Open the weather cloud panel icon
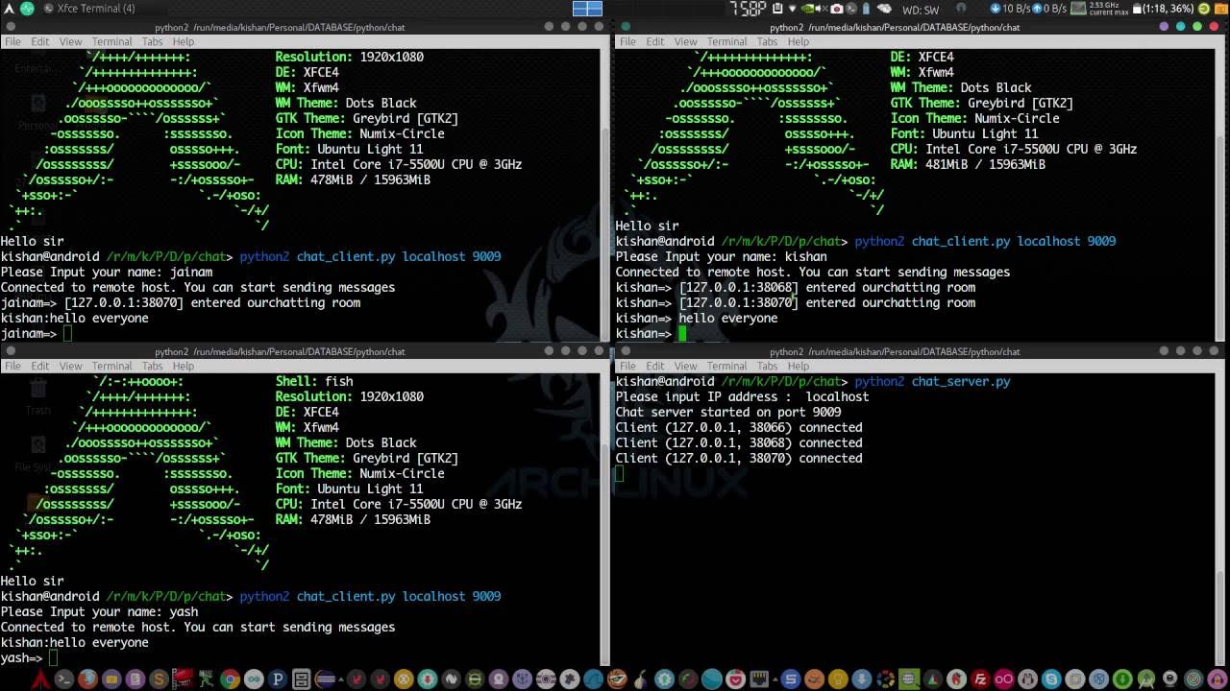The image size is (1230, 691). click(x=884, y=9)
